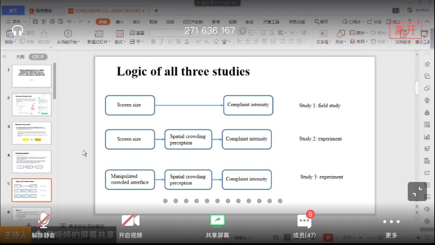Exit fullscreen with the collapse corner icon
The height and width of the screenshot is (245, 435).
tap(417, 191)
